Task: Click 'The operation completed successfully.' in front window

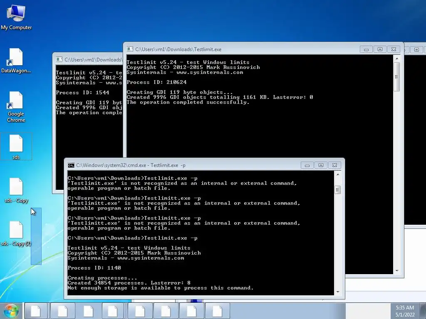Action: coord(188,102)
